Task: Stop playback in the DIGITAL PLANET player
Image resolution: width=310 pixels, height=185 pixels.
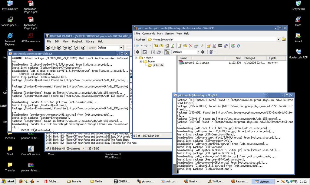Action: click(48, 48)
